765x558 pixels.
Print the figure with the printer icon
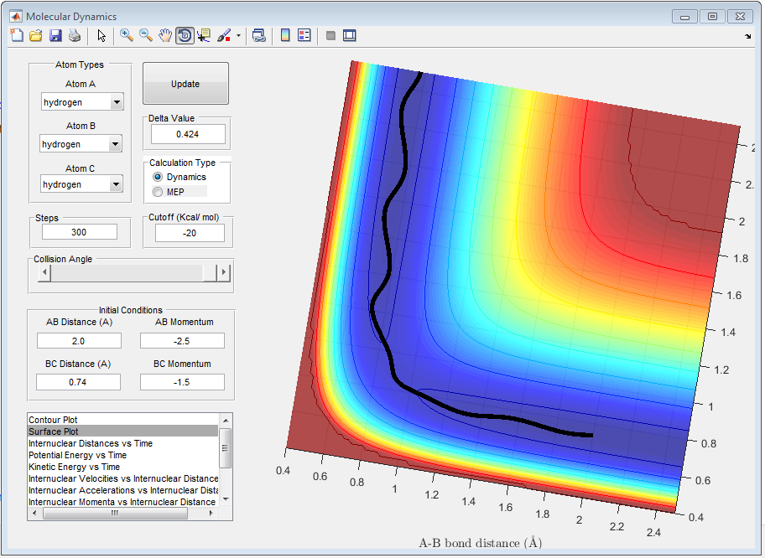(75, 35)
